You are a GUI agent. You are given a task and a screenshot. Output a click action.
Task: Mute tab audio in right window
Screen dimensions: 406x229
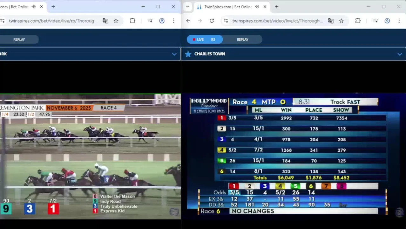(x=257, y=7)
